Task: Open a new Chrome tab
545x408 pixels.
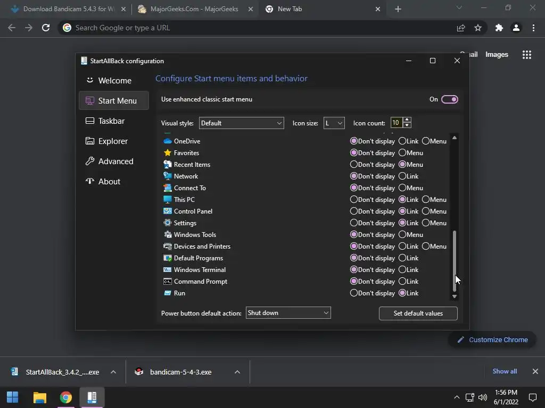Action: click(x=398, y=9)
